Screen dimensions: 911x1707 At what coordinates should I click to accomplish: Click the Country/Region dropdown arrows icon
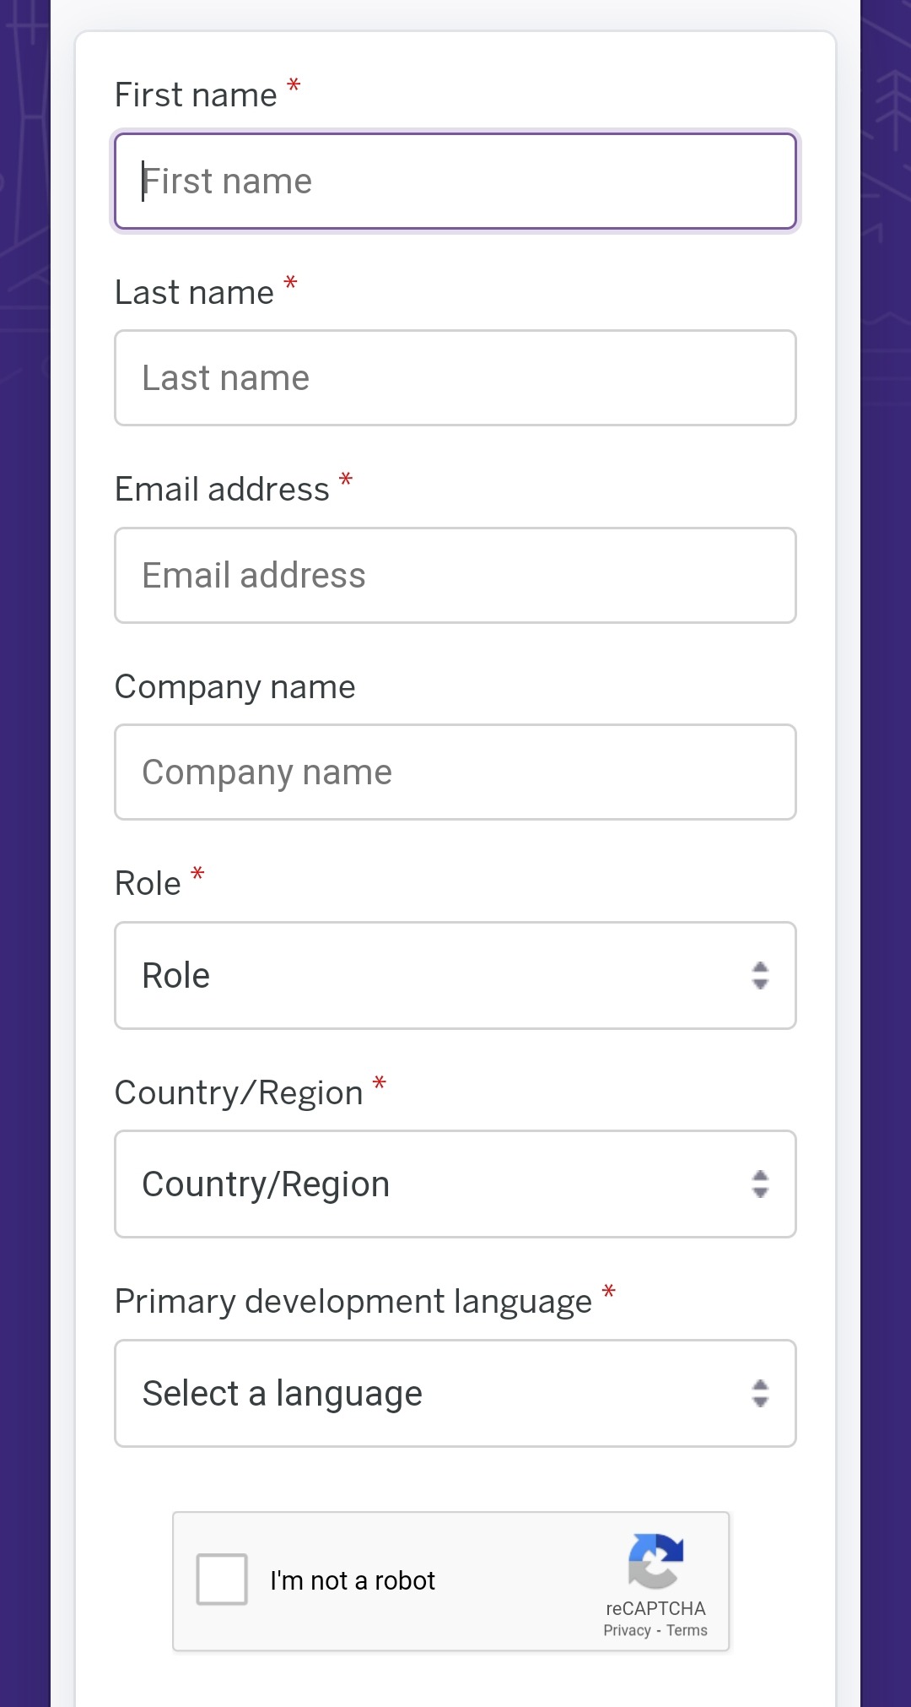760,1184
